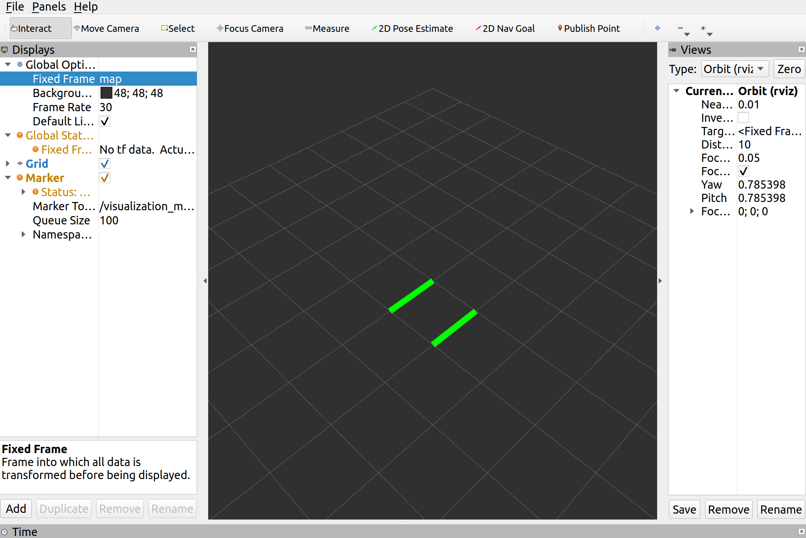Select the Move Camera tool
Viewport: 806px width, 538px height.
pos(106,28)
